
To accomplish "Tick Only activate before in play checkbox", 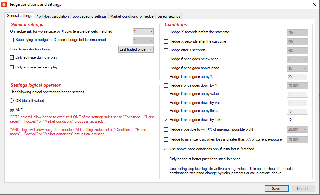I will (11, 67).
